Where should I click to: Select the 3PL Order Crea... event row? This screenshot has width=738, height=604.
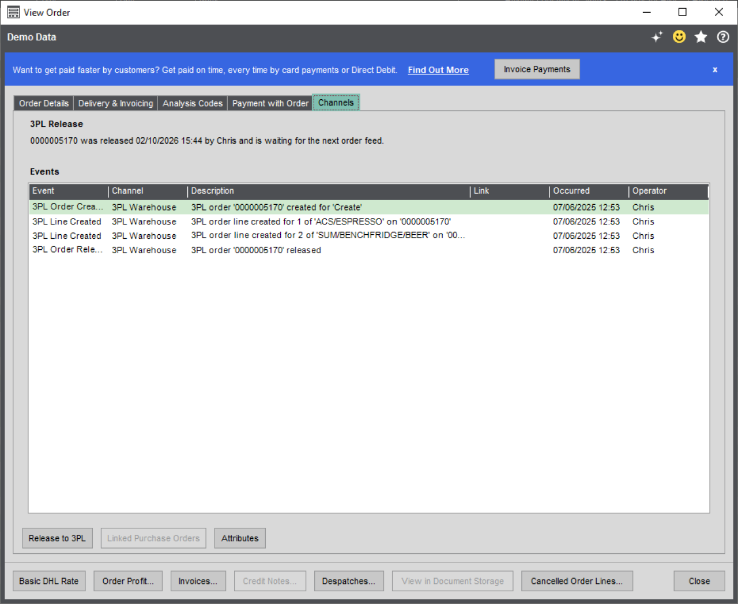[x=369, y=207]
